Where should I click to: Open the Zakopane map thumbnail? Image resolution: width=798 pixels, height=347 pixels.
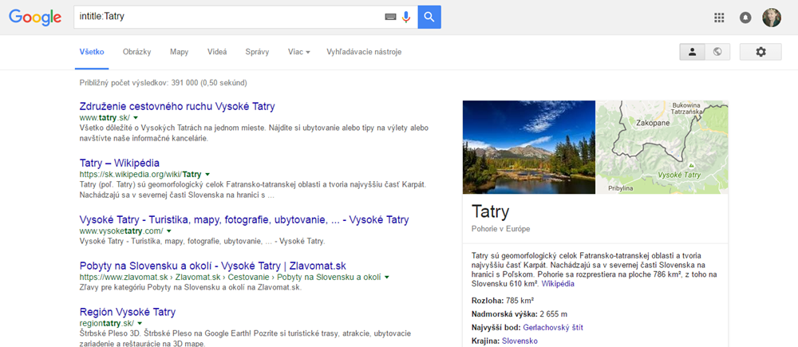click(662, 147)
